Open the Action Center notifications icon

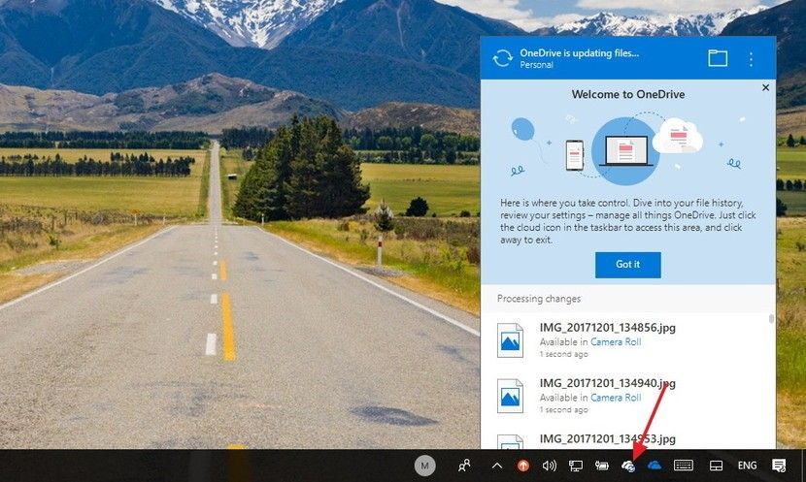click(x=779, y=466)
